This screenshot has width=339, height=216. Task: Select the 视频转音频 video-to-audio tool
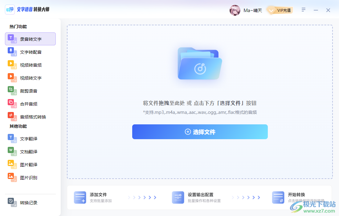(x=30, y=65)
